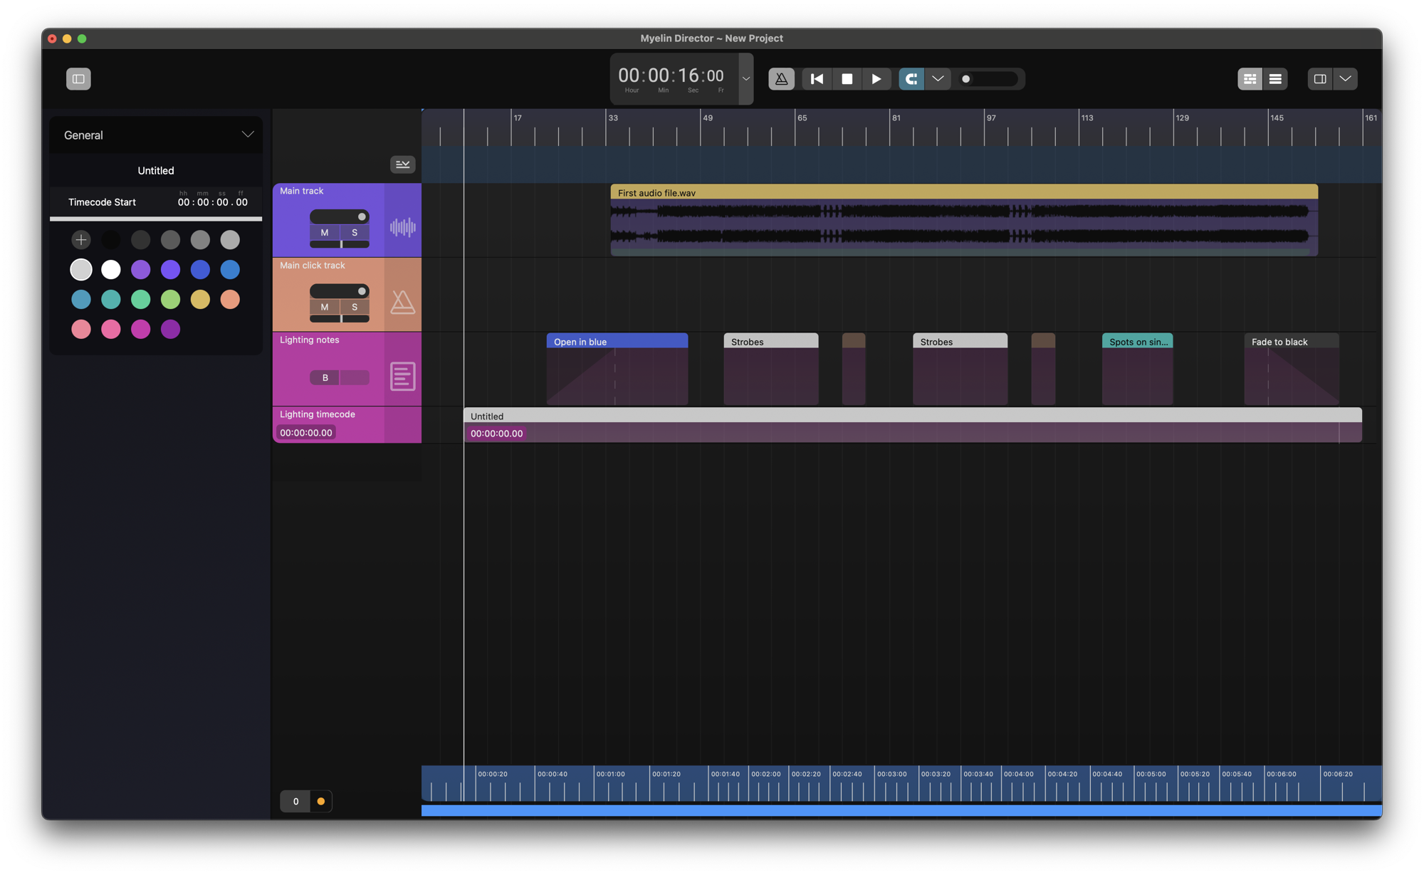Switch to list view icon

pyautogui.click(x=1275, y=79)
